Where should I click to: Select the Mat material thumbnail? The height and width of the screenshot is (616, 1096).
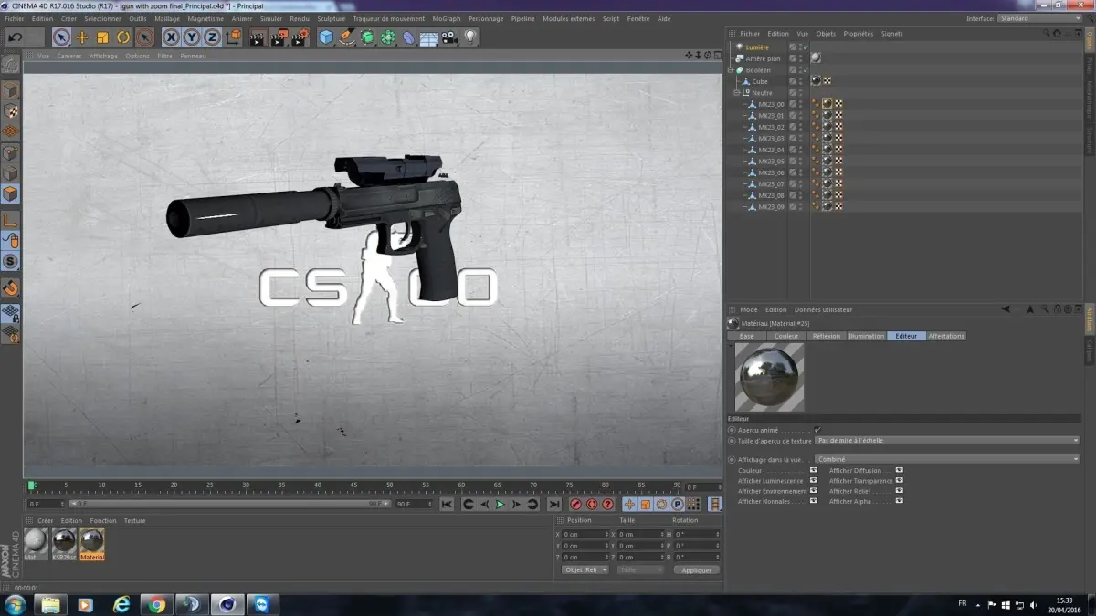pos(36,543)
